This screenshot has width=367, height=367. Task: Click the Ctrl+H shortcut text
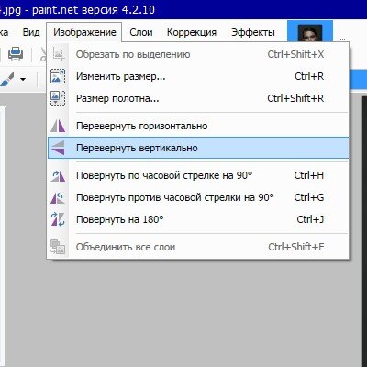(x=309, y=175)
